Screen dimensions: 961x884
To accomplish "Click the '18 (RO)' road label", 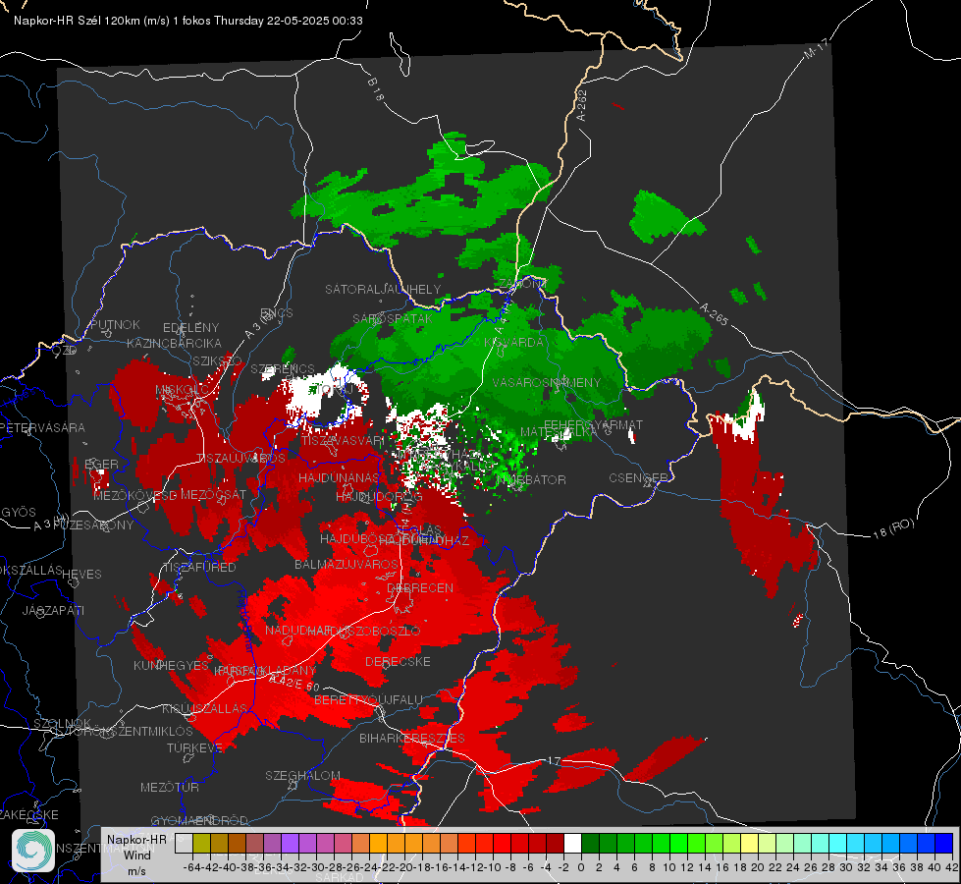I will [893, 528].
